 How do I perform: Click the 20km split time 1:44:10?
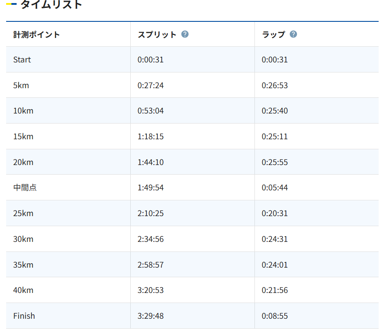[x=150, y=162]
